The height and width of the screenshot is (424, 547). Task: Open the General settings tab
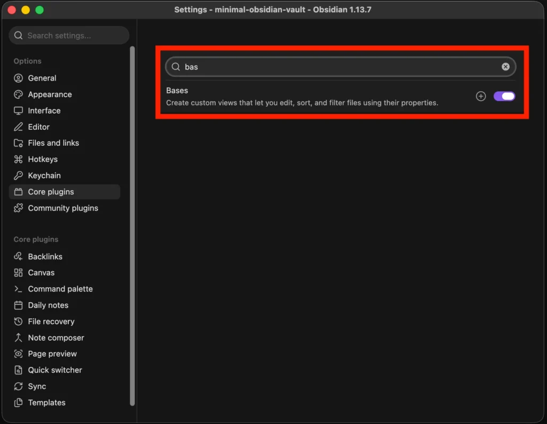click(x=65, y=78)
